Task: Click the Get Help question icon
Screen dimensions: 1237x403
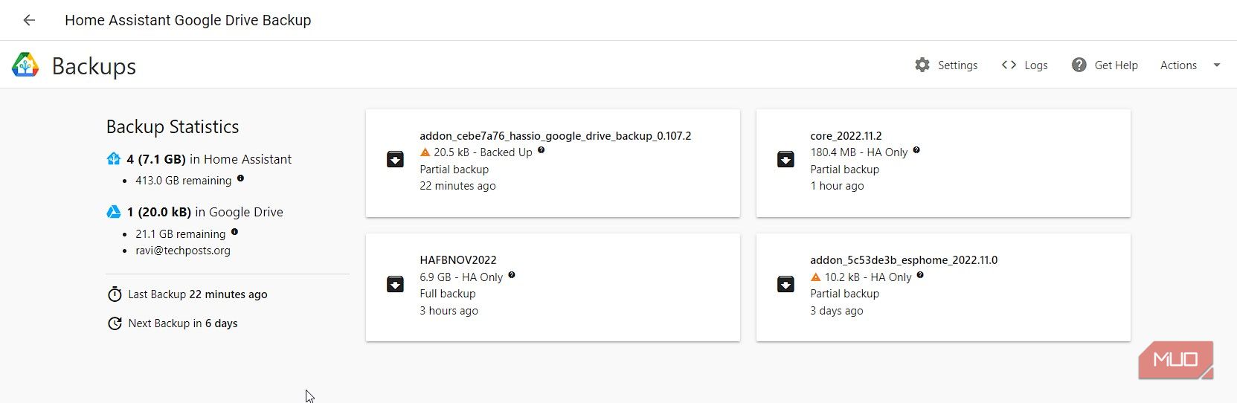Action: [1079, 65]
